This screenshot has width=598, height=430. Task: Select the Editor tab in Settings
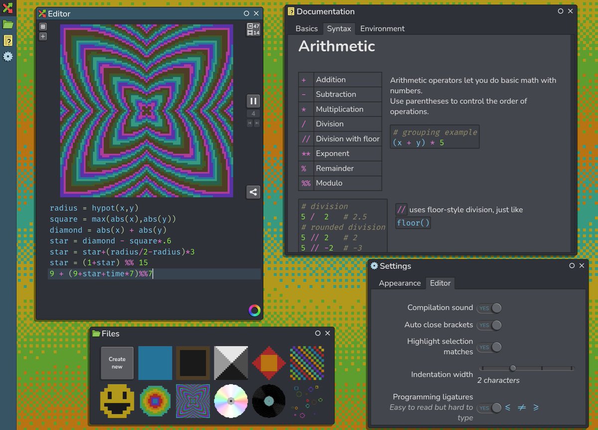click(x=440, y=283)
